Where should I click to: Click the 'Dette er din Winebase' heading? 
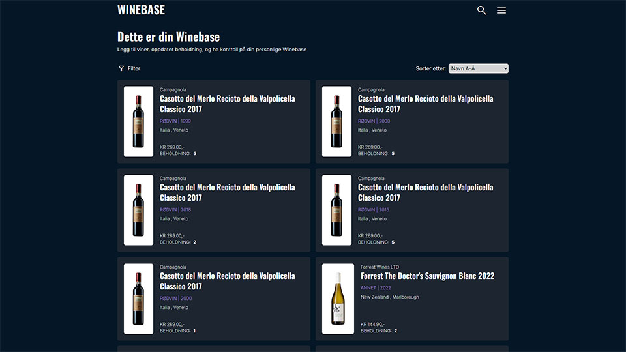pos(168,37)
